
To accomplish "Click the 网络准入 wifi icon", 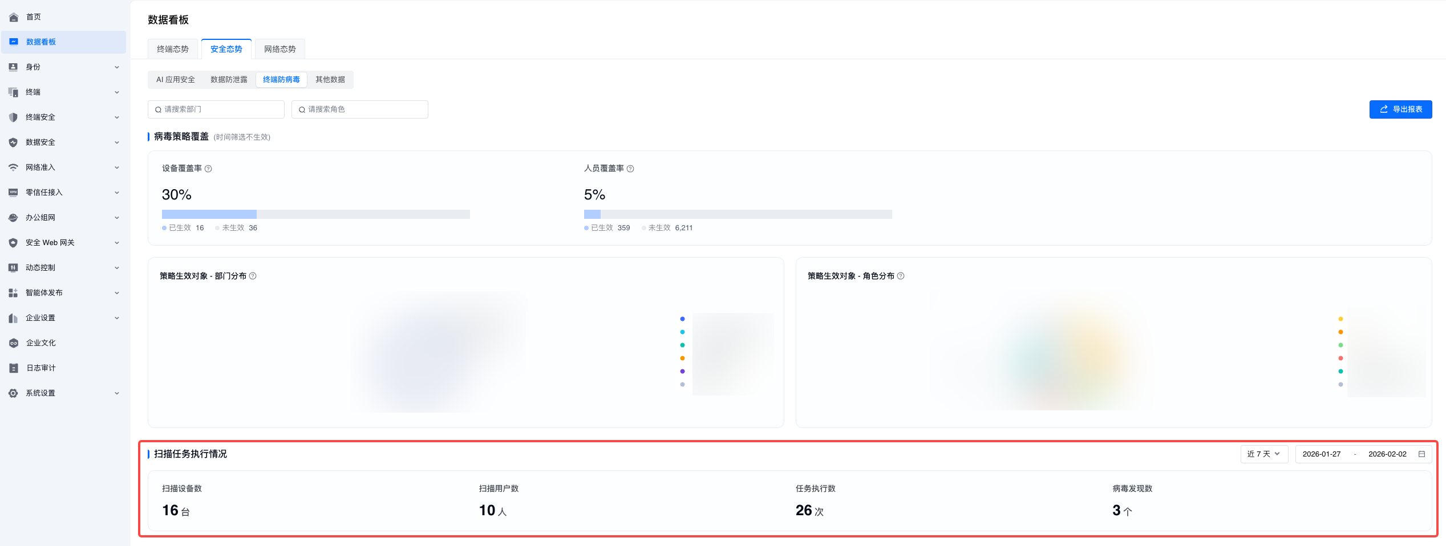I will pos(13,167).
